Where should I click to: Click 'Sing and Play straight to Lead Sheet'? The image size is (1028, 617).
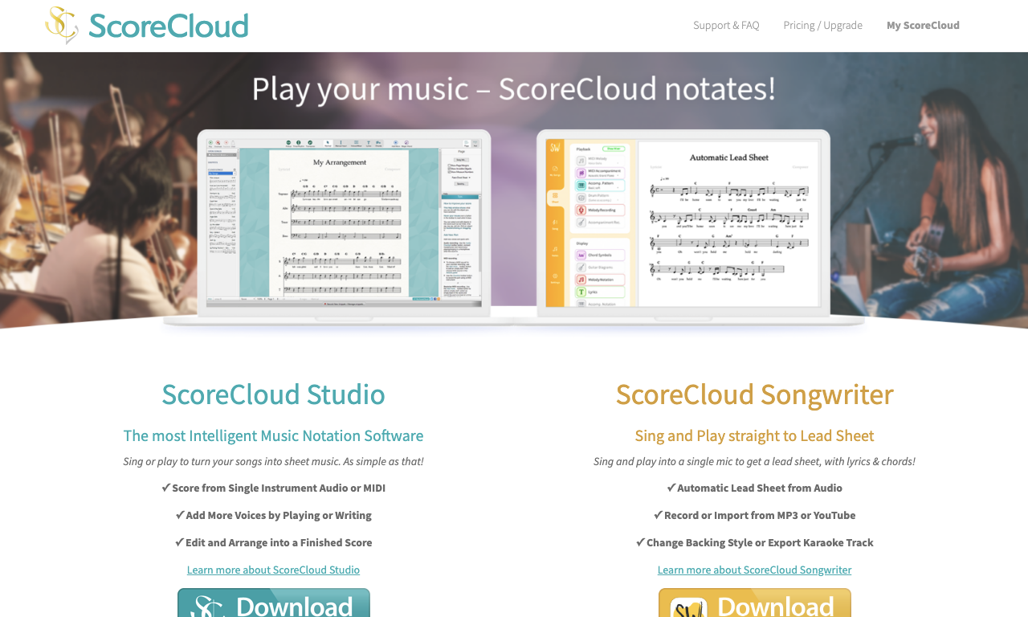tap(754, 435)
